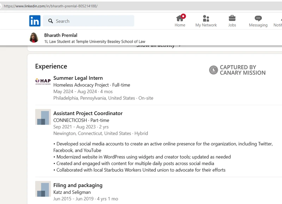Click the Jun 2015 - Jun 2019 date text

click(x=86, y=199)
